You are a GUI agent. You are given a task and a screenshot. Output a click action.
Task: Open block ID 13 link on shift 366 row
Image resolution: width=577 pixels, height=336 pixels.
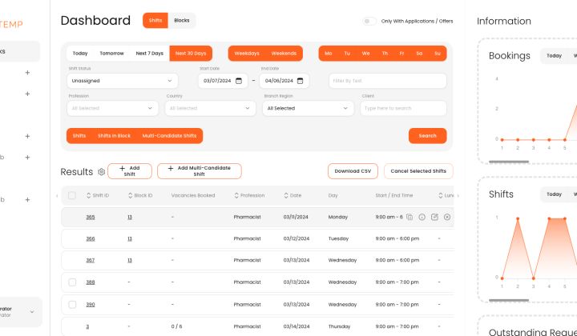(130, 238)
